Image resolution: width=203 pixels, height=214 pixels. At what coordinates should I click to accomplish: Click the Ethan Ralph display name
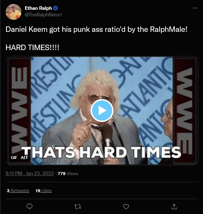coord(38,8)
